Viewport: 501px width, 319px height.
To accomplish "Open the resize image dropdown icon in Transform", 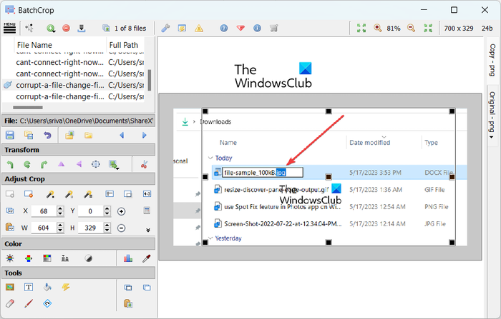I will click(x=114, y=165).
